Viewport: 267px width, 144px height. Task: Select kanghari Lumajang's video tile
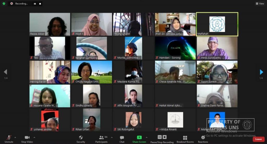92,48
